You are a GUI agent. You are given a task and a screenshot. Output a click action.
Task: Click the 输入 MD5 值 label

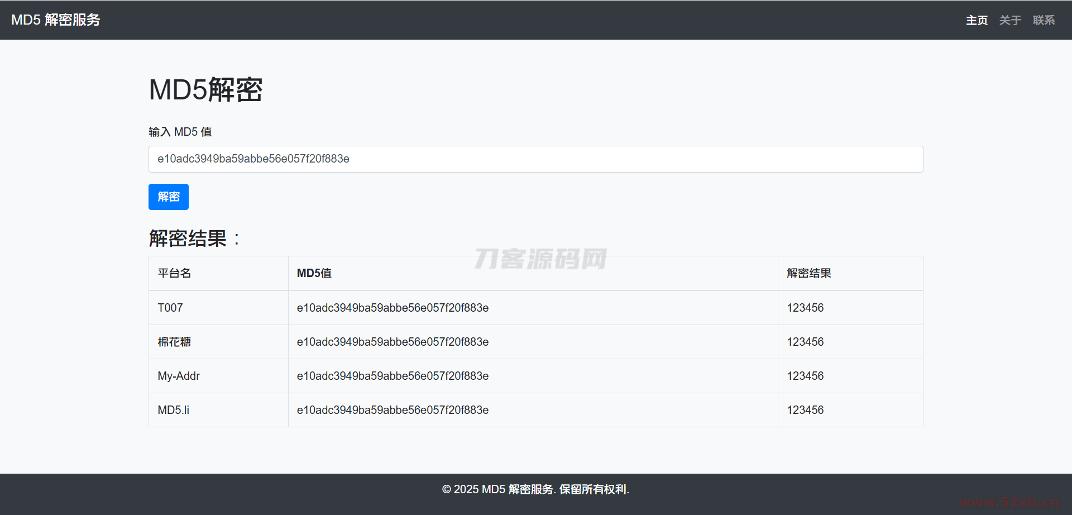180,131
